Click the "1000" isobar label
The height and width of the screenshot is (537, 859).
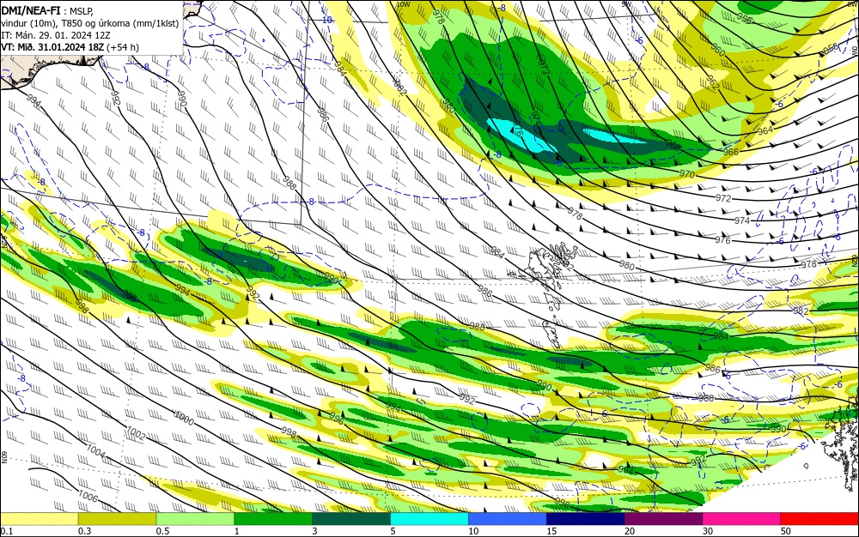[x=184, y=419]
